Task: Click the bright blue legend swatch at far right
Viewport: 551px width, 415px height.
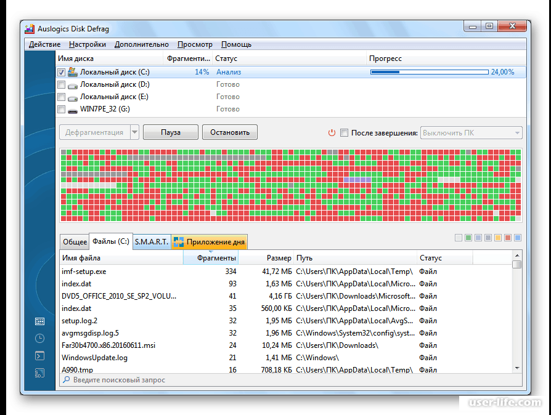Action: pyautogui.click(x=518, y=238)
